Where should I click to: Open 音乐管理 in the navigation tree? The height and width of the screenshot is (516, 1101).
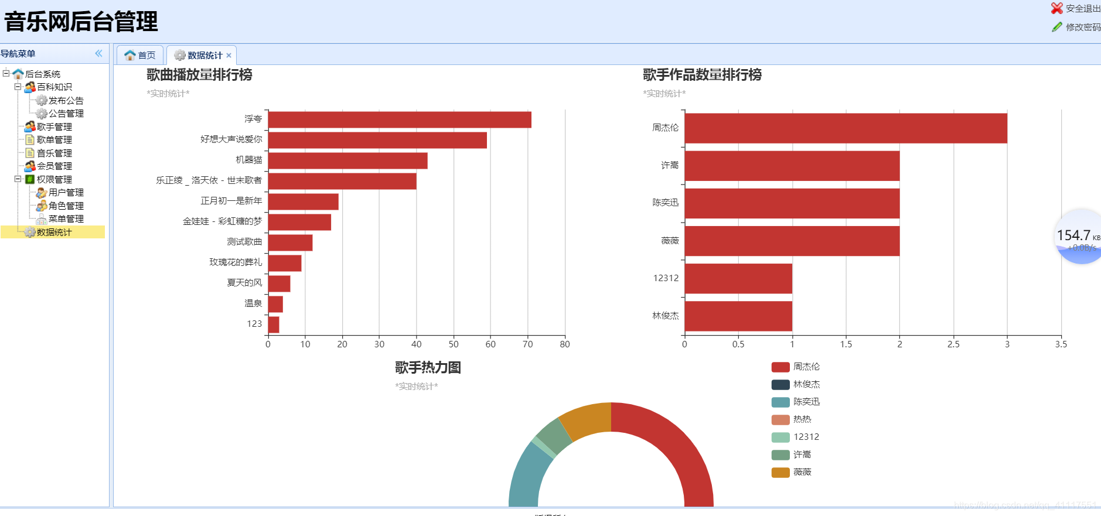[x=54, y=153]
